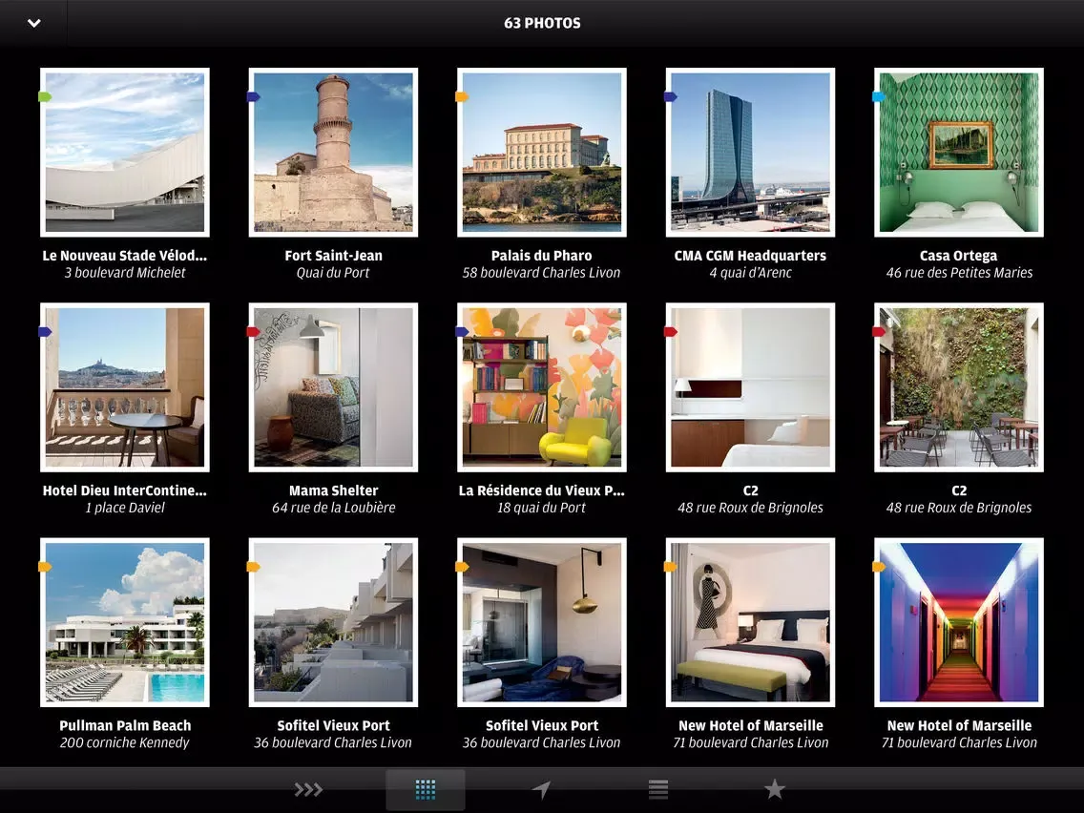Viewport: 1084px width, 813px height.
Task: Collapse the gallery with the top-left chevron
Action: coord(34,23)
